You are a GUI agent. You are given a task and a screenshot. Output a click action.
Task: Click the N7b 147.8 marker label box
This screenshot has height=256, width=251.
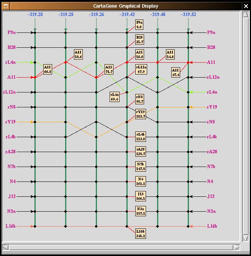coord(141,166)
